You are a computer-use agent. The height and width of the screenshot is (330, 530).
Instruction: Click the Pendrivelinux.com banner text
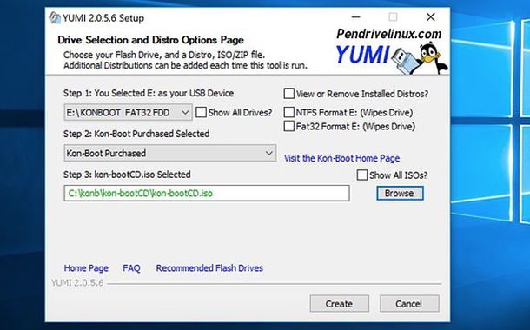pyautogui.click(x=388, y=34)
